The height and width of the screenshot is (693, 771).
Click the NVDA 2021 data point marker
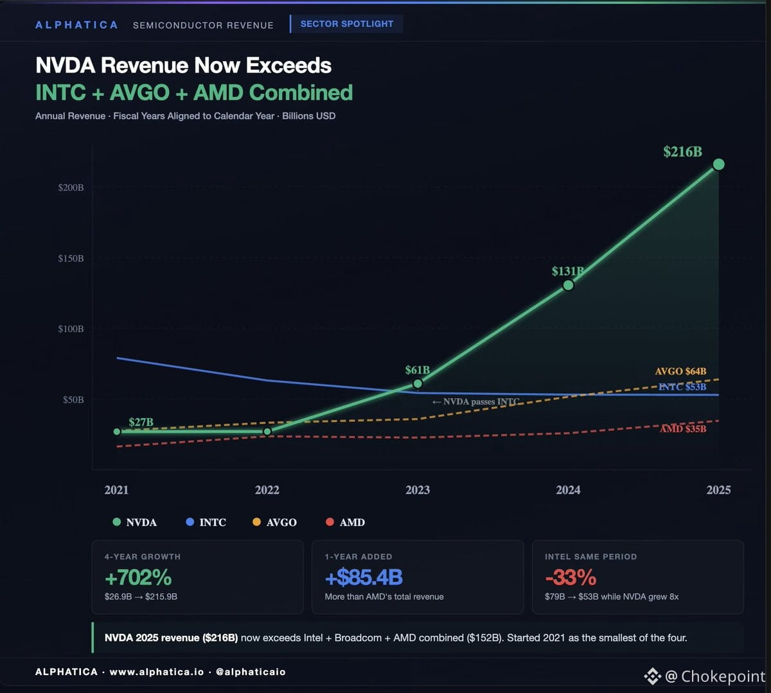[117, 432]
